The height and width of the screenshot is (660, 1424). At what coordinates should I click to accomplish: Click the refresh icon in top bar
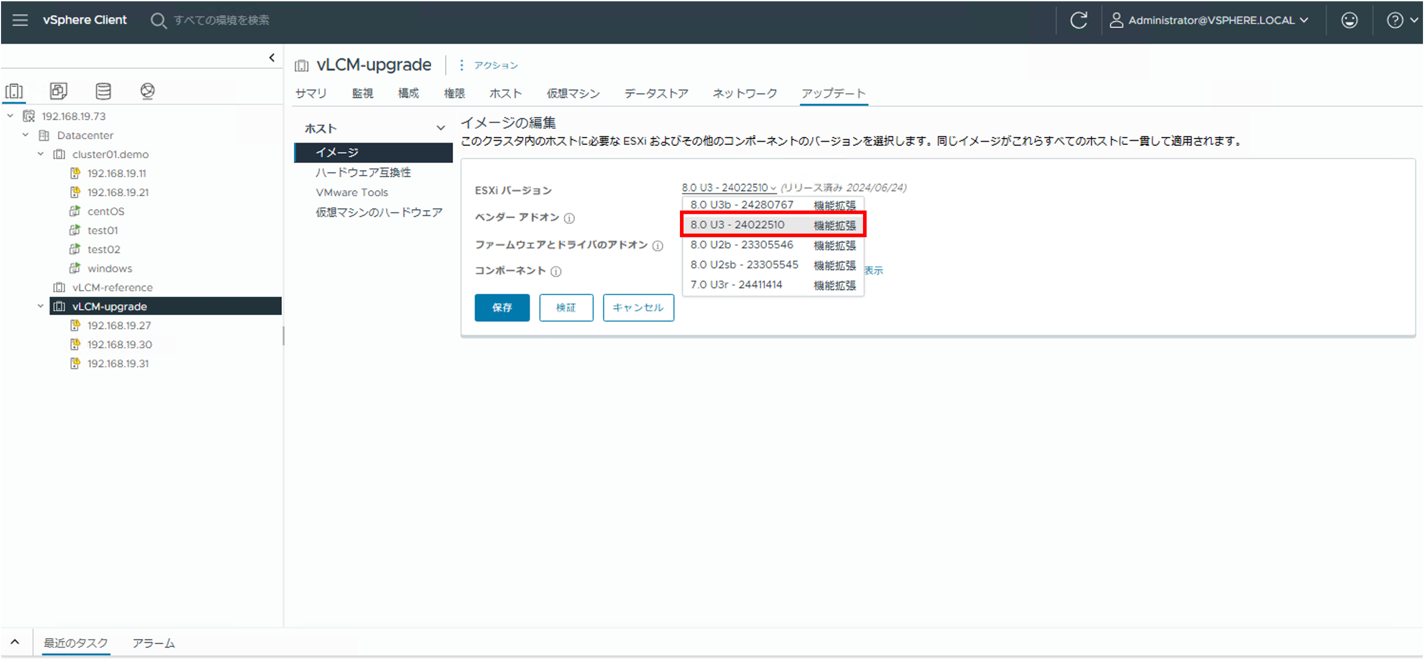(1078, 21)
